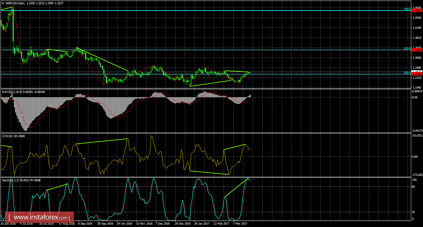Open the www.instaforex.com watermark link
The height and width of the screenshot is (227, 423).
pos(40,217)
